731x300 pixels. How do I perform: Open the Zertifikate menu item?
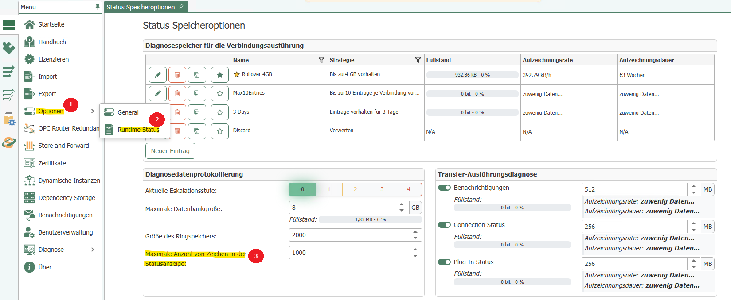(x=52, y=163)
